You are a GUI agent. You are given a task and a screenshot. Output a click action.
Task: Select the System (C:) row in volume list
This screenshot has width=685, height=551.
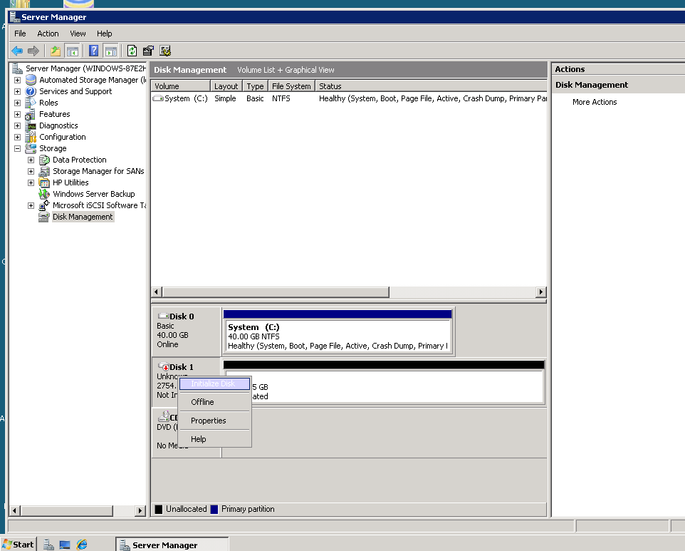tap(349, 98)
